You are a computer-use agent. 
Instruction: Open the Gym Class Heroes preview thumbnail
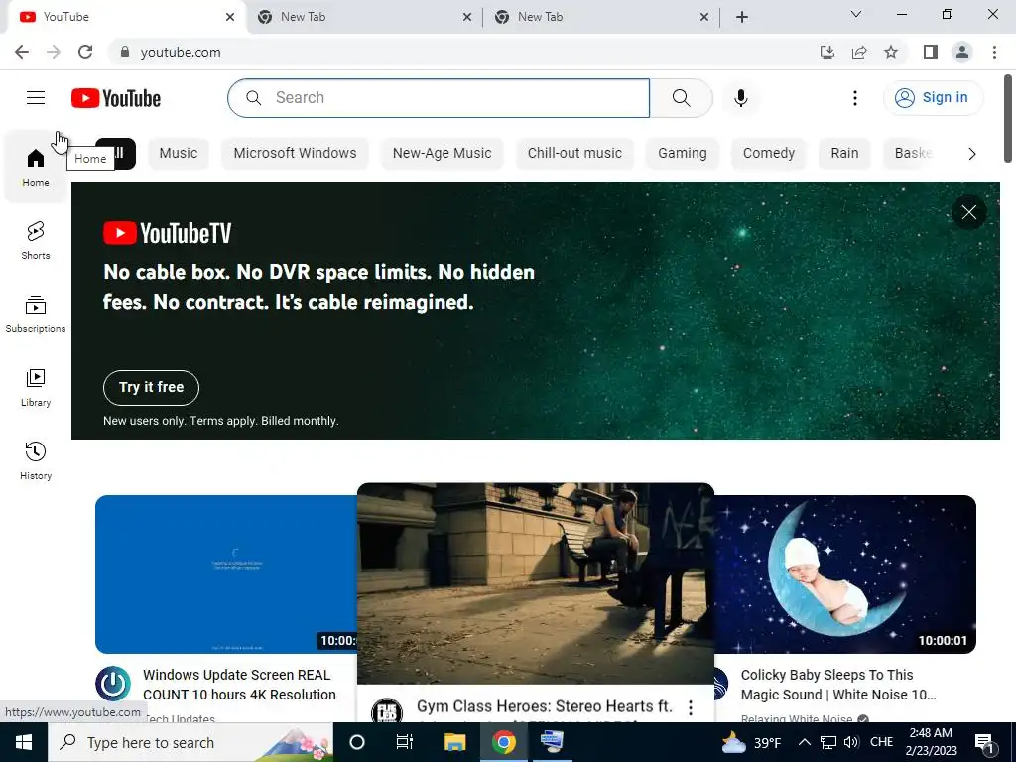[535, 583]
